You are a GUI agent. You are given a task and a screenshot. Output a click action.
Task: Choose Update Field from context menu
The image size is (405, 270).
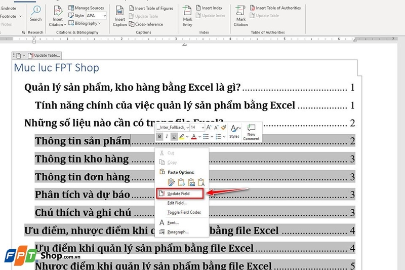(180, 194)
